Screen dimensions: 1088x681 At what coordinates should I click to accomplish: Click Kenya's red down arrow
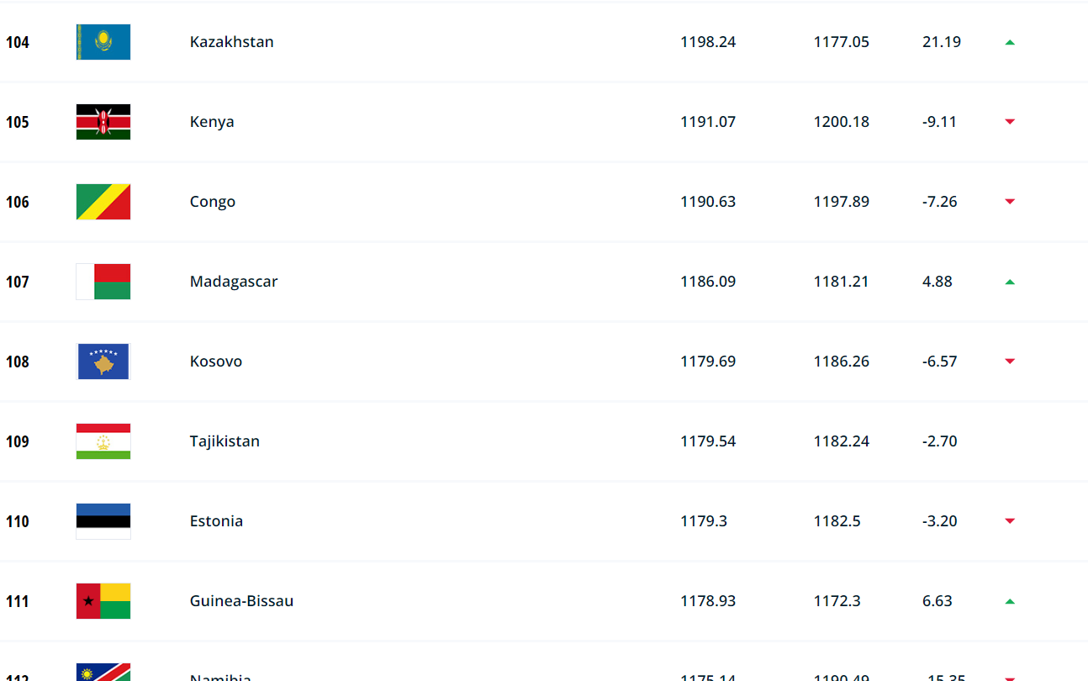(x=1010, y=122)
